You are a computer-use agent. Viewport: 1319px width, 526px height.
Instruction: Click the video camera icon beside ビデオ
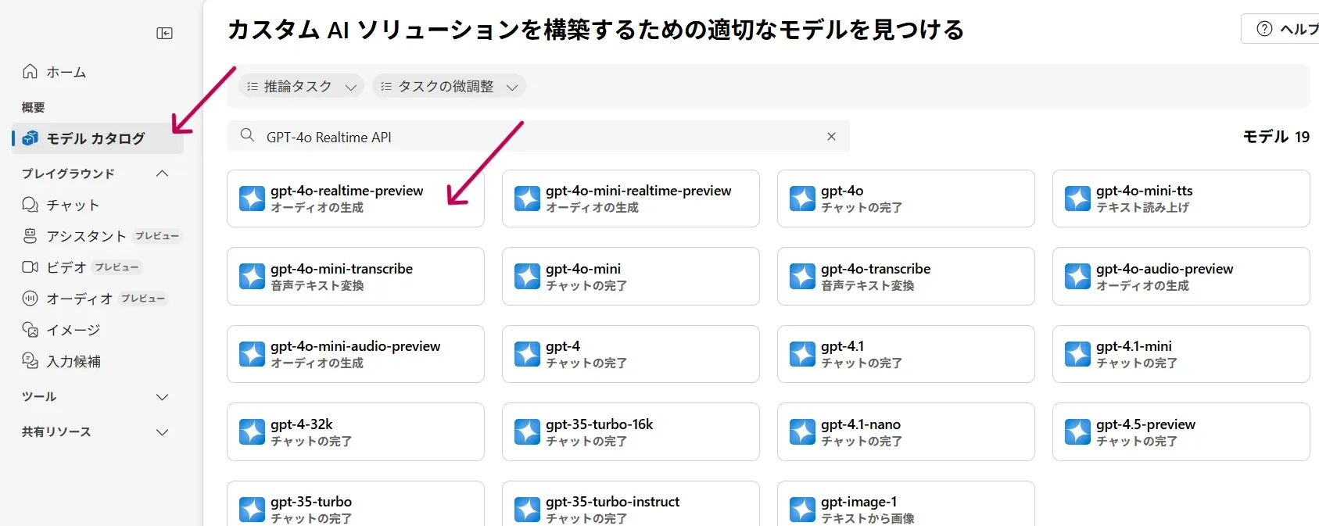pos(30,267)
